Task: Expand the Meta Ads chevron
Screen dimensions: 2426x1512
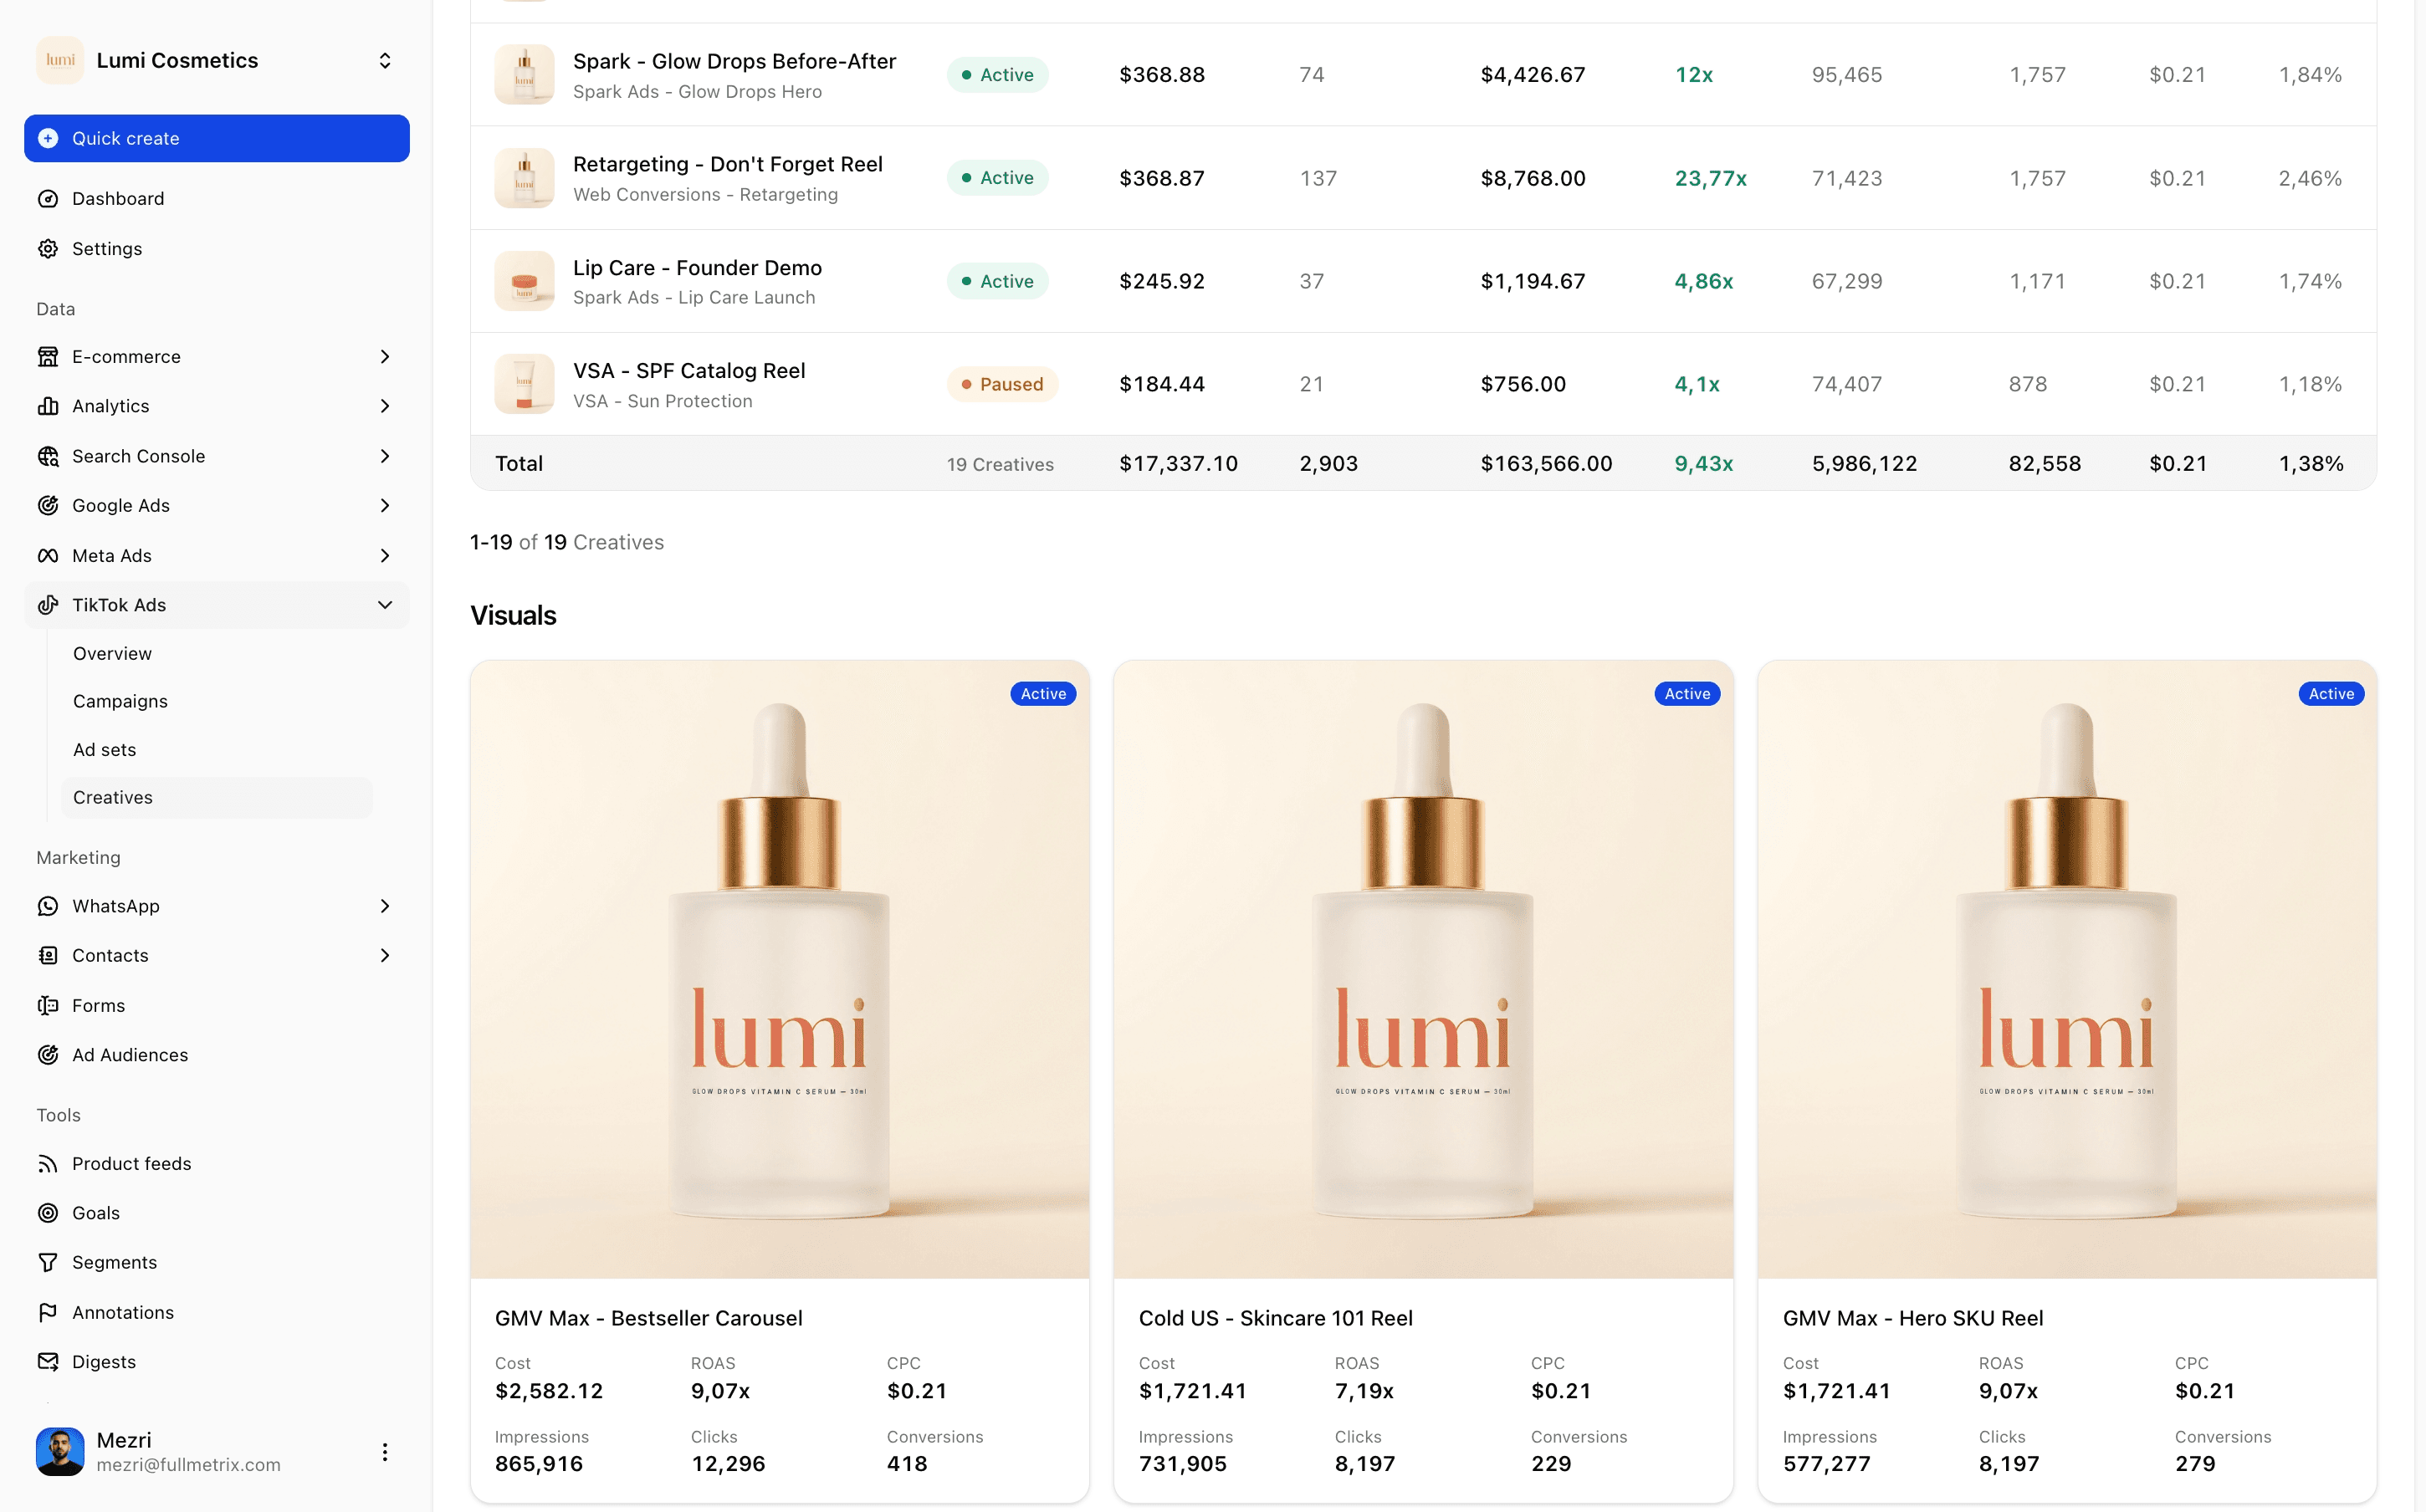Action: point(385,556)
